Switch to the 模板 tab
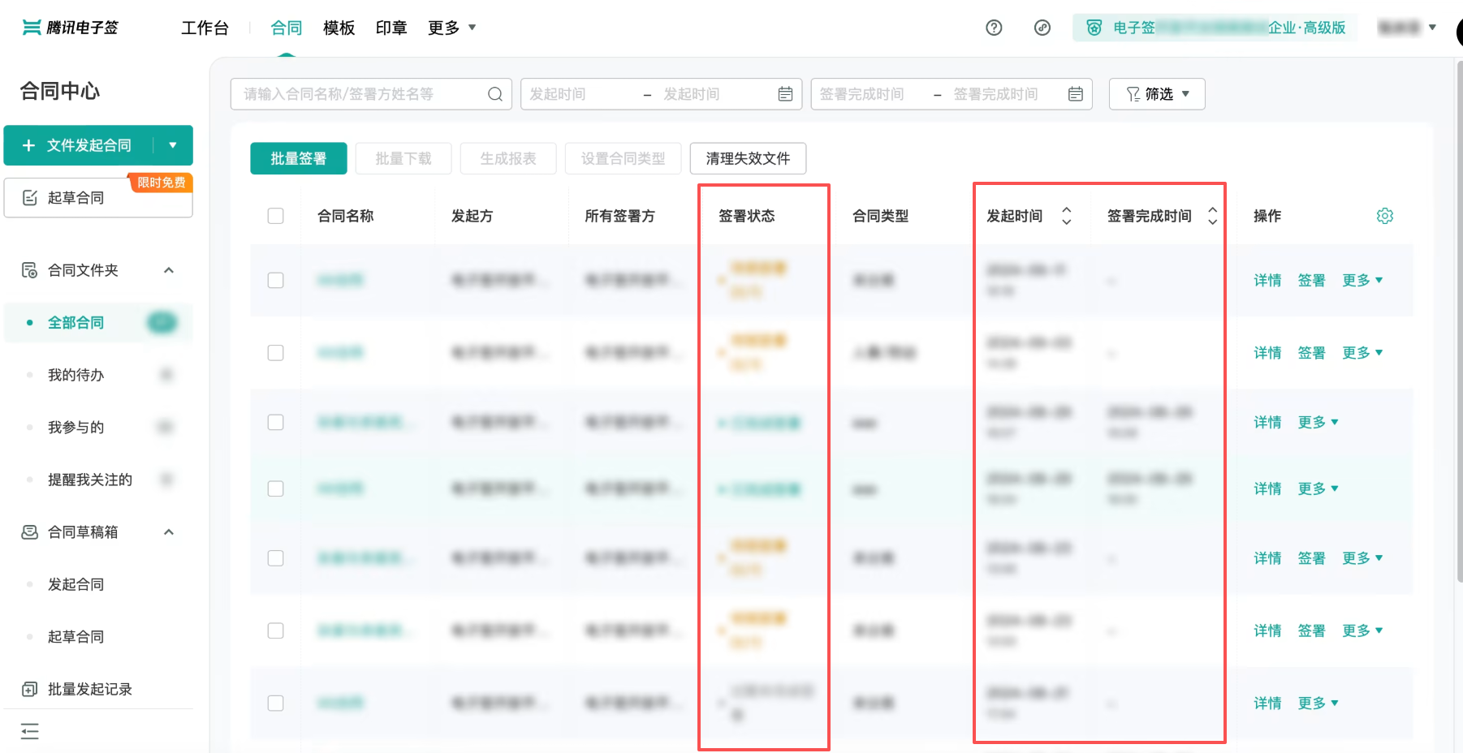1463x753 pixels. 339,28
